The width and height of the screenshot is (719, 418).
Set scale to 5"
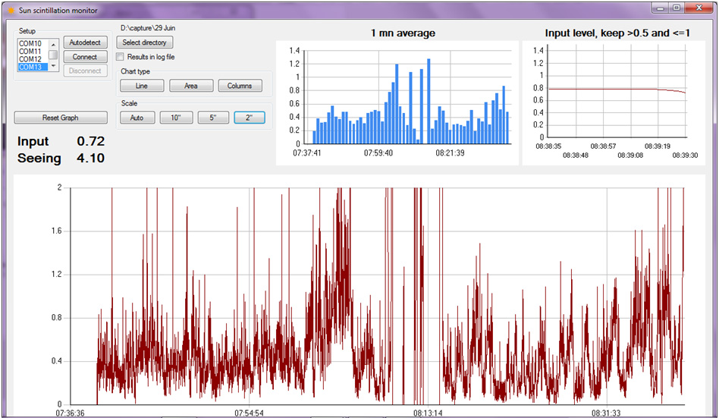pyautogui.click(x=213, y=118)
